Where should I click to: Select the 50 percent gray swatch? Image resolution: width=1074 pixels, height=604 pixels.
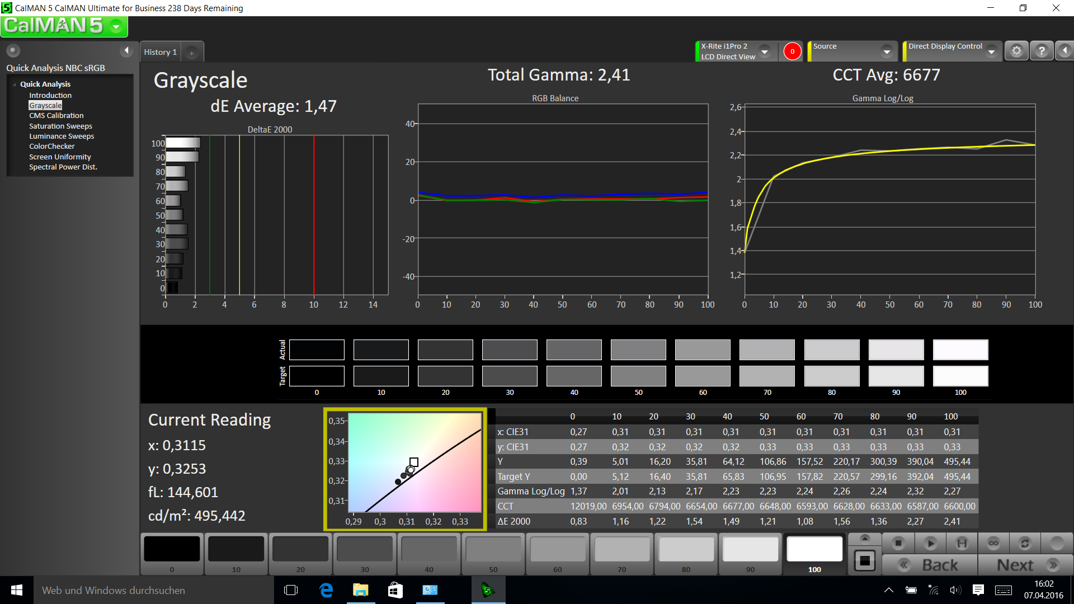(x=493, y=550)
